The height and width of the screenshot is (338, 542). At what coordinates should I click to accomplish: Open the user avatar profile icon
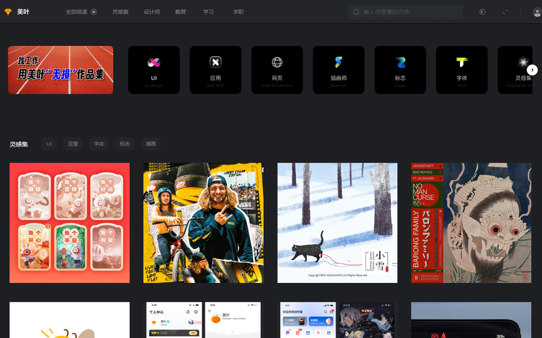[x=536, y=12]
